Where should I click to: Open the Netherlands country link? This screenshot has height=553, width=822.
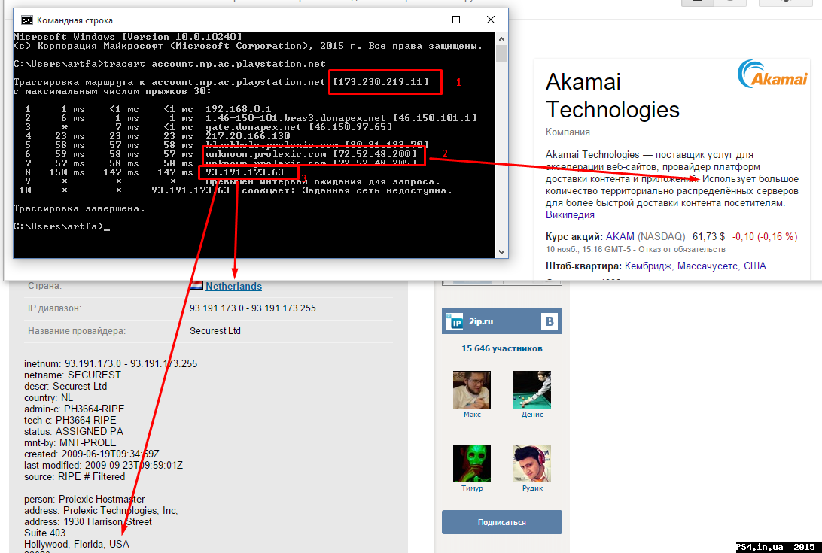point(233,286)
